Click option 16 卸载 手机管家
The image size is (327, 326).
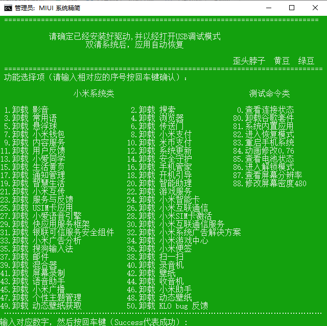[x=159, y=167]
